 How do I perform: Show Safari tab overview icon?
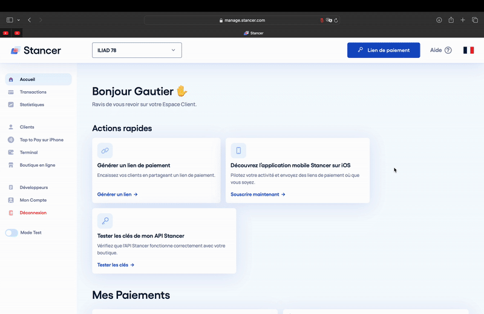click(475, 20)
